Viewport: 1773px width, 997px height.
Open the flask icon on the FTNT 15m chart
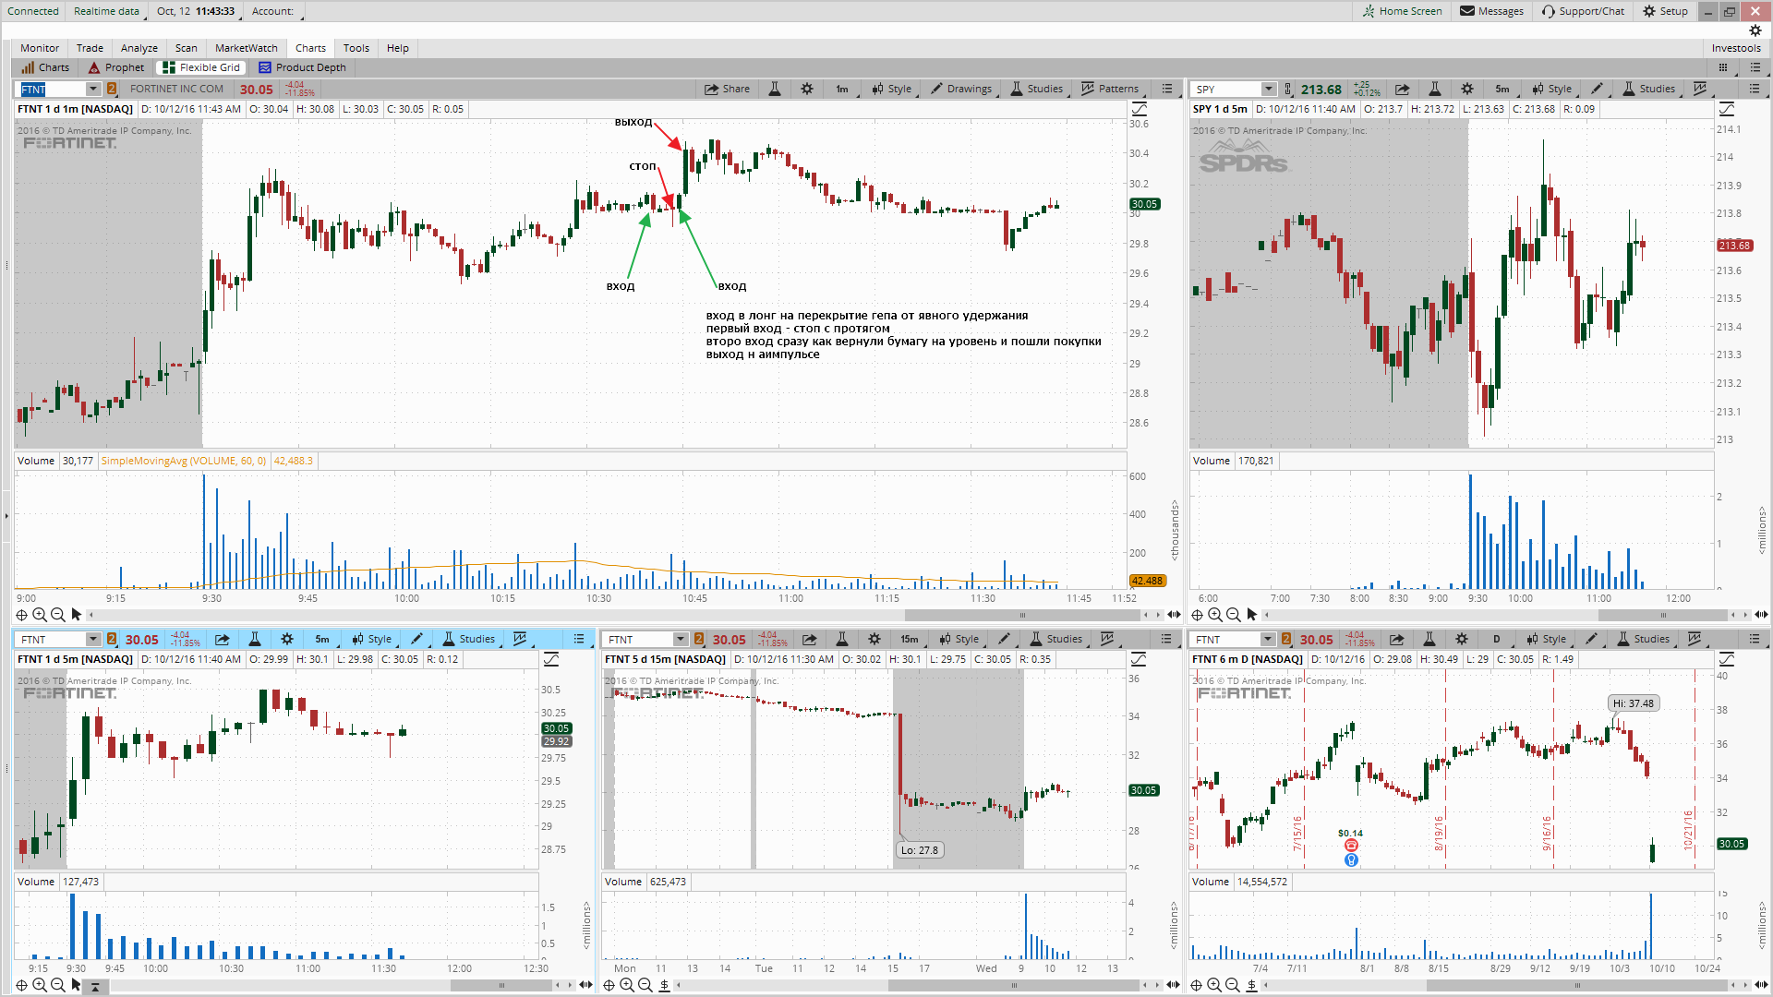coord(841,639)
